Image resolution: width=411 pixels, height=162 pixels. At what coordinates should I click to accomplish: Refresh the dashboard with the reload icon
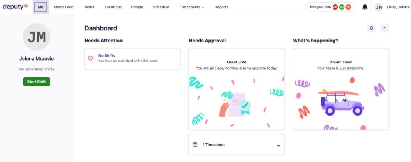click(x=371, y=28)
